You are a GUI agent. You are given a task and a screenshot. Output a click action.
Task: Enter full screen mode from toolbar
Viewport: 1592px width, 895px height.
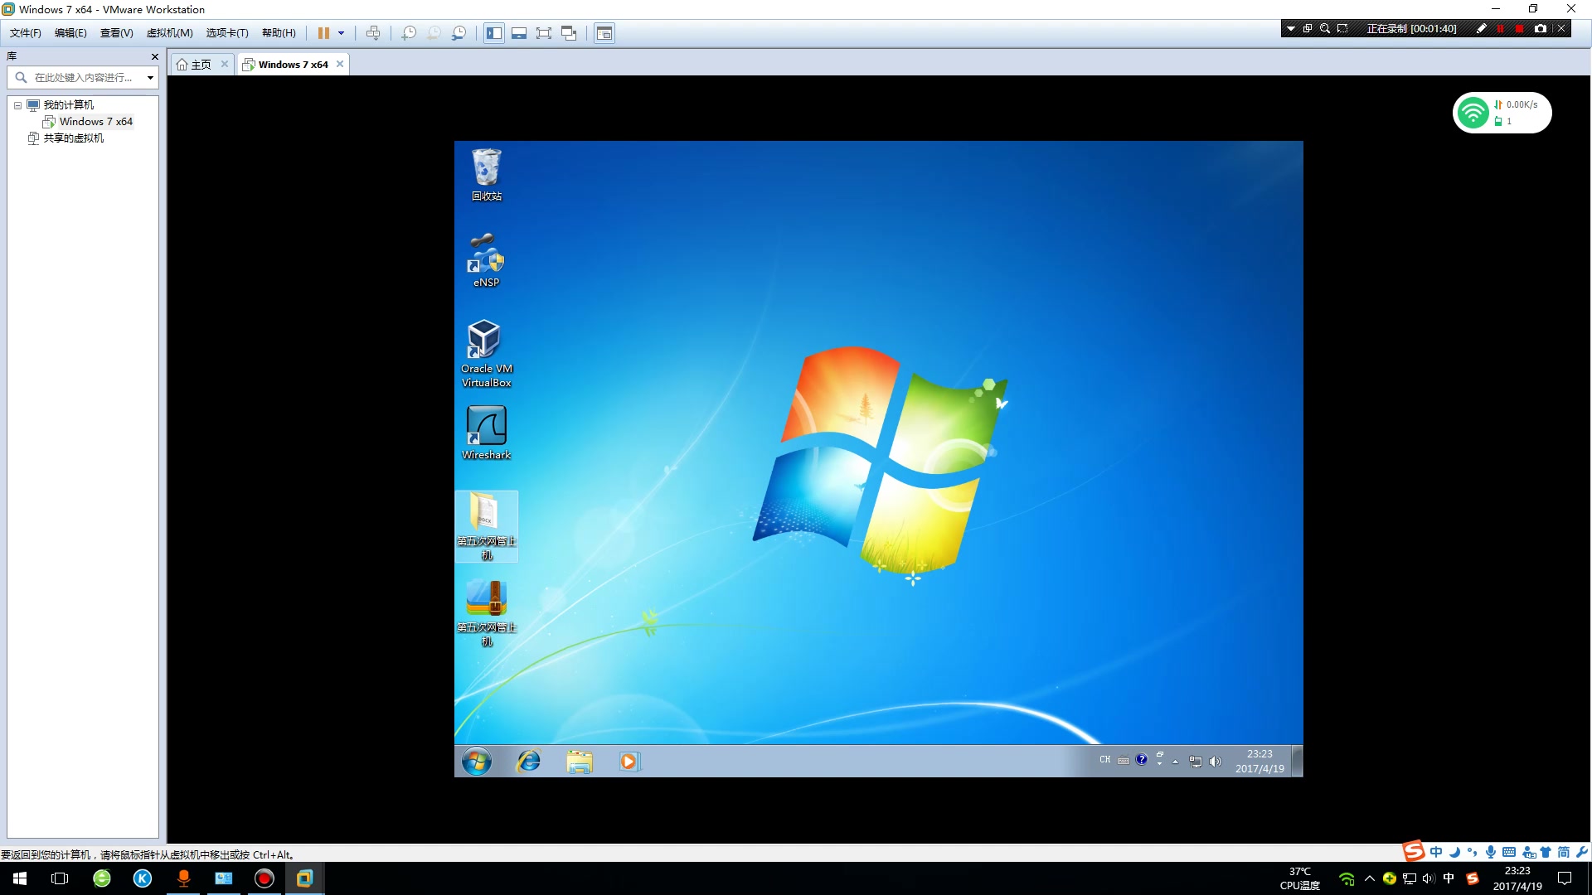coord(544,33)
